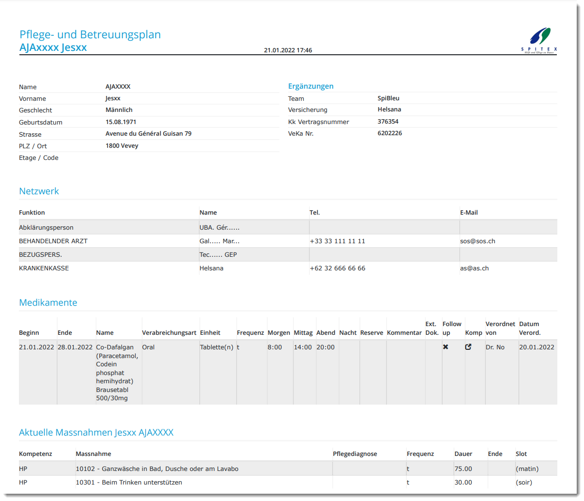This screenshot has height=501, width=584.
Task: Select the Co-Dafalgan medication name cell
Action: 118,372
